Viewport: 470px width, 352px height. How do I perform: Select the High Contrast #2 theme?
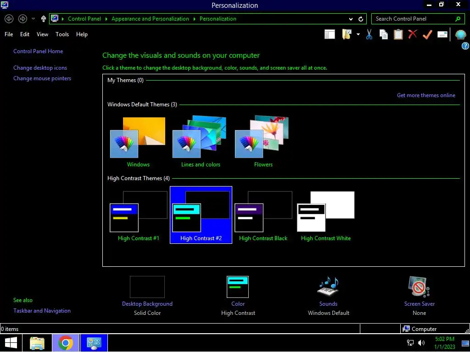(201, 215)
